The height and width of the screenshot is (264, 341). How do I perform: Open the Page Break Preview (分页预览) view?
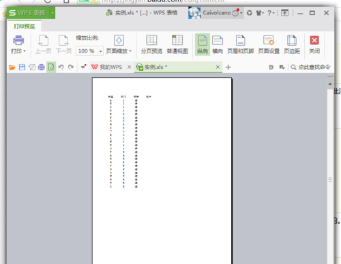(x=151, y=44)
